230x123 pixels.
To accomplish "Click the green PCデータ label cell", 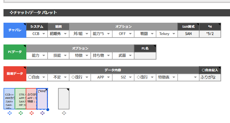I will click(15, 52).
